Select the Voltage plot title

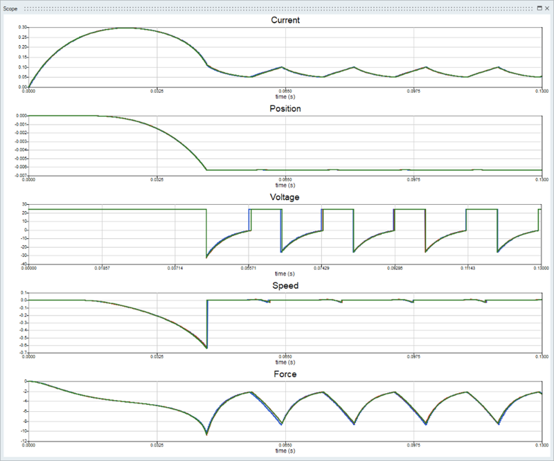pyautogui.click(x=285, y=197)
